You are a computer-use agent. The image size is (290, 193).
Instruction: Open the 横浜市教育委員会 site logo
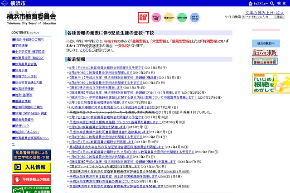click(x=31, y=18)
